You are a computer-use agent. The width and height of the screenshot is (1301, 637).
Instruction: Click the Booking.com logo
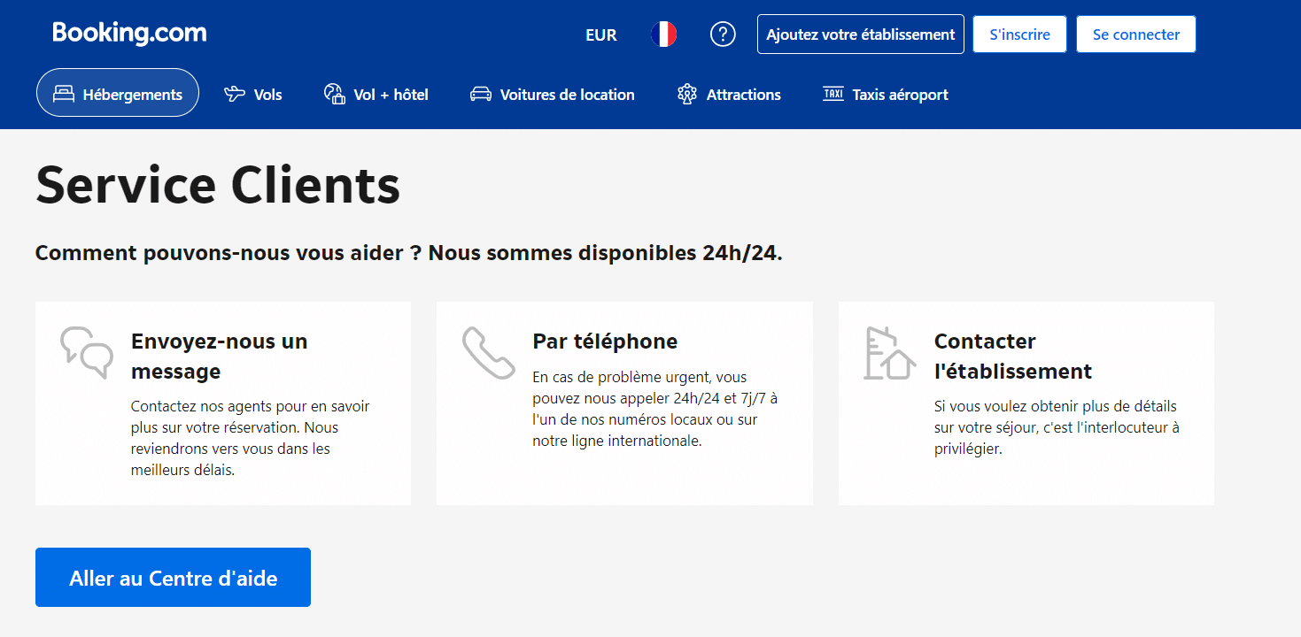pos(128,32)
